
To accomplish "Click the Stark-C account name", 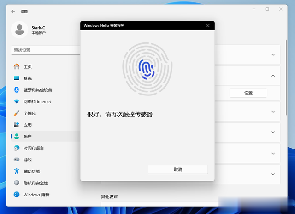I will (x=38, y=28).
